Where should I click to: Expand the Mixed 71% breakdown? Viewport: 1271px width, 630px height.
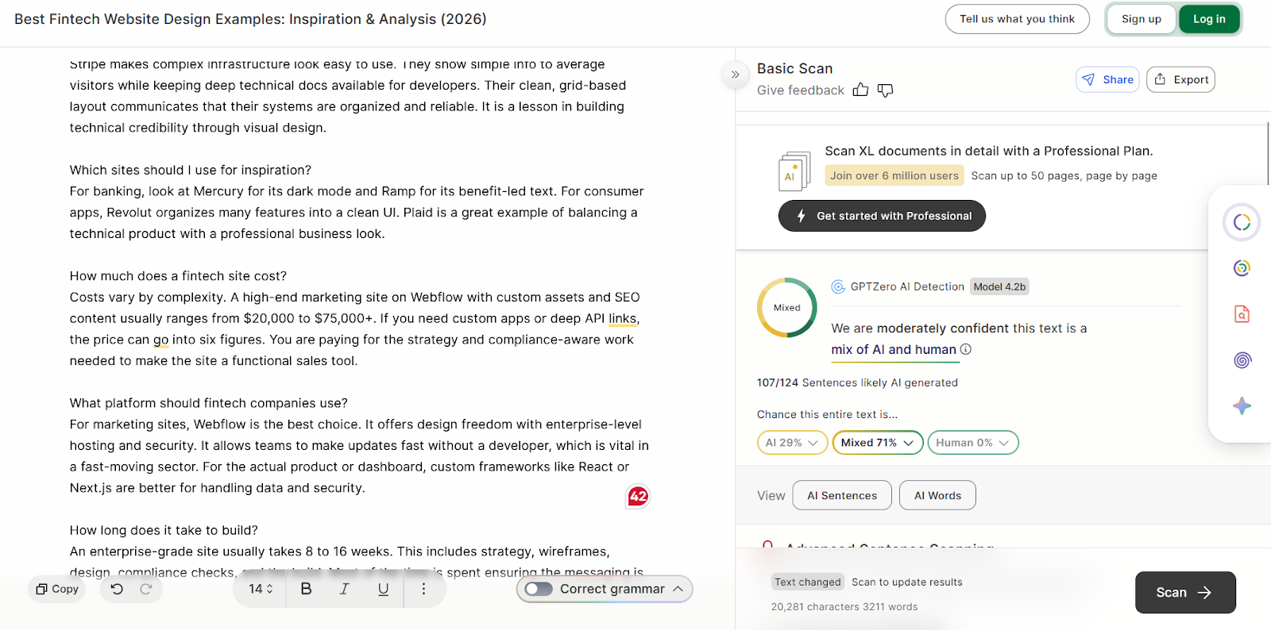click(877, 443)
